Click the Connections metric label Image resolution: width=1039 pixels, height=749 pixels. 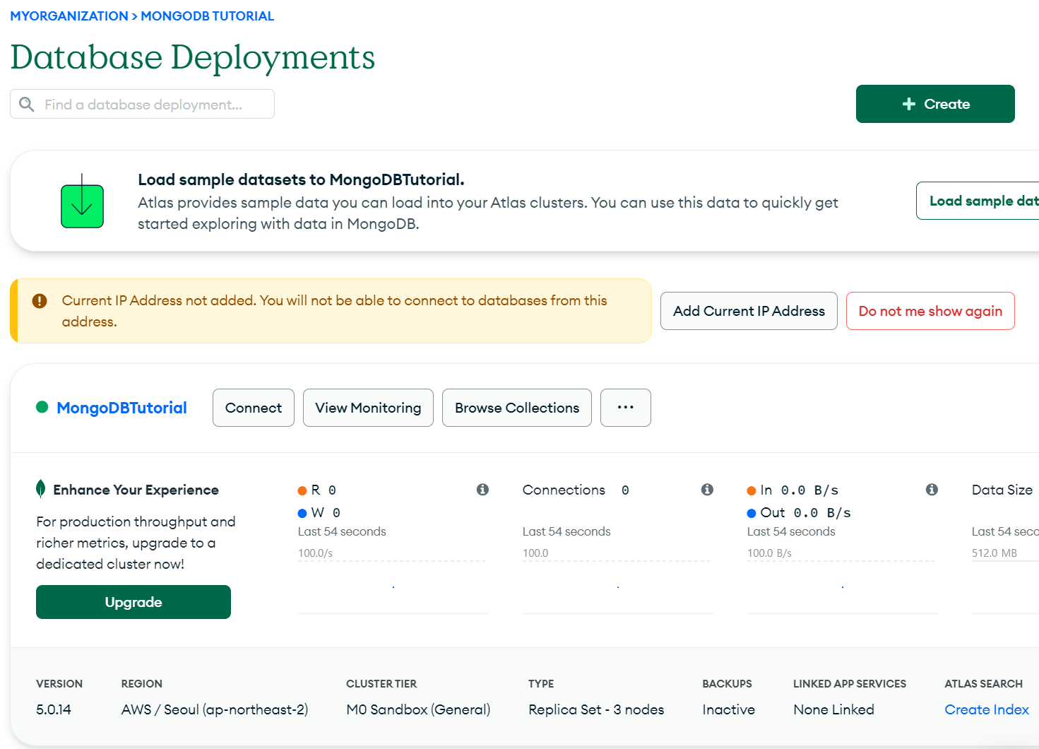click(564, 490)
